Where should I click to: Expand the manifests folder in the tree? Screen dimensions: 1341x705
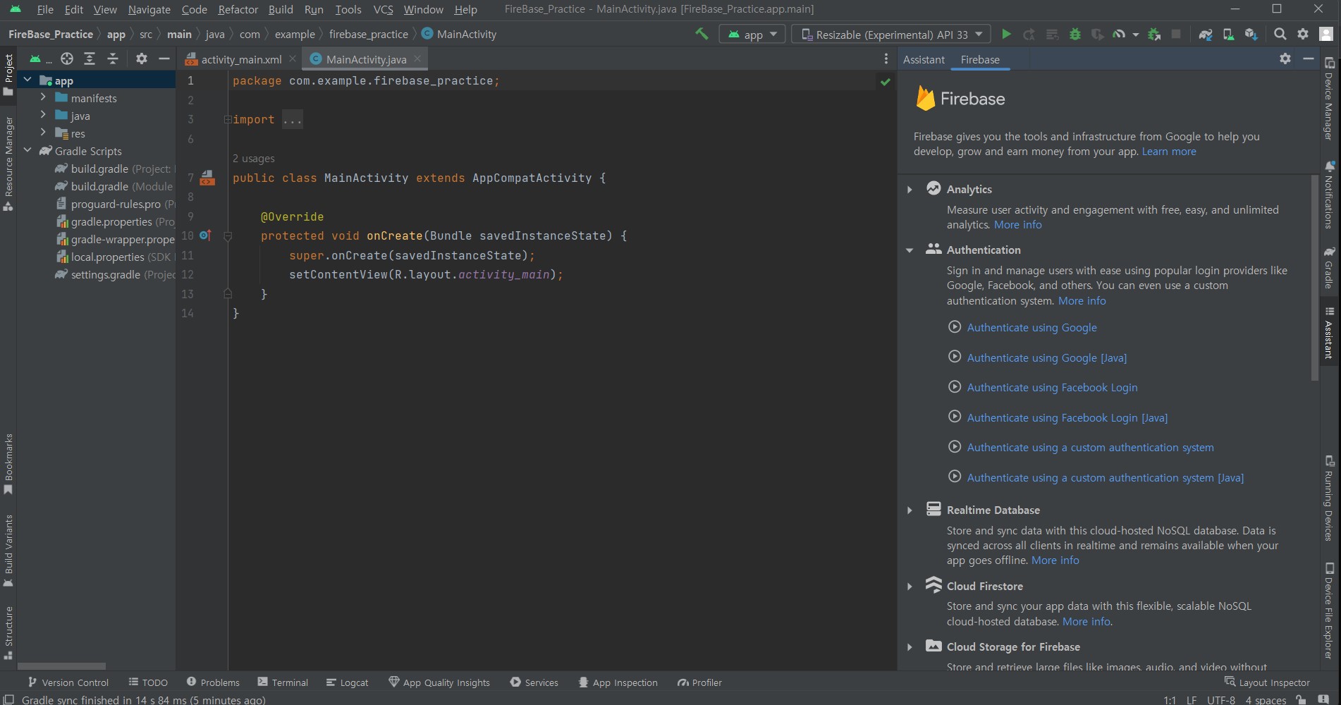43,98
